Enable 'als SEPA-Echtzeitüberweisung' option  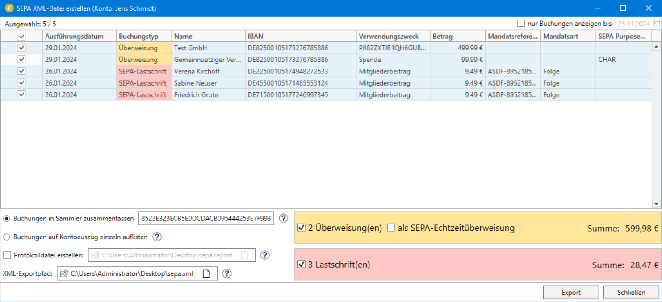pyautogui.click(x=391, y=228)
